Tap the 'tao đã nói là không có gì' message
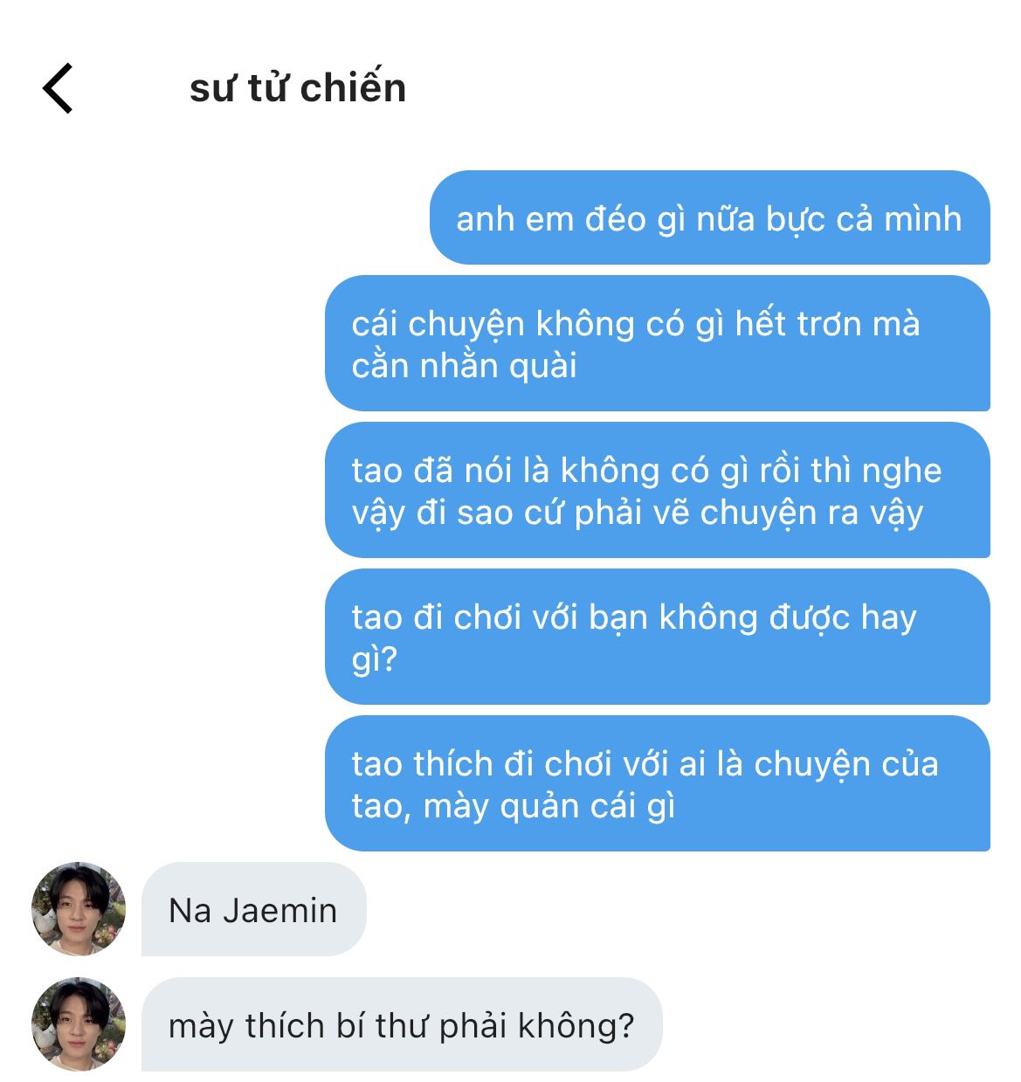Image resolution: width=1021 pixels, height=1082 pixels. pyautogui.click(x=658, y=490)
